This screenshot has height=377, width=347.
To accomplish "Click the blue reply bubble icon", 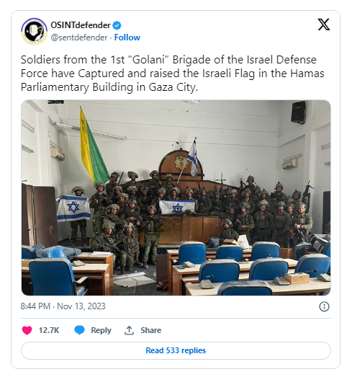I will tap(79, 330).
